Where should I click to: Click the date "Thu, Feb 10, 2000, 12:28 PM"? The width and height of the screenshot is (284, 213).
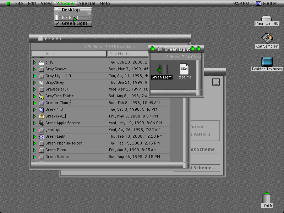[x=136, y=137]
